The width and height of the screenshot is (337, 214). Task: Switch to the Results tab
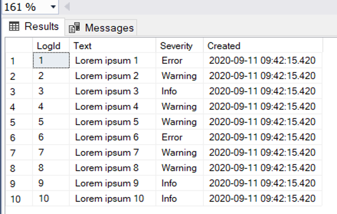click(34, 27)
